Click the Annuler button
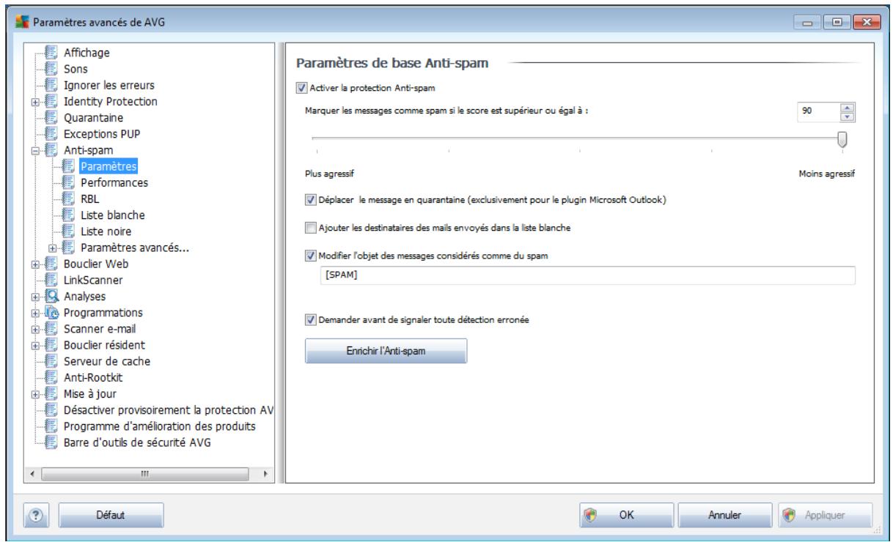This screenshot has width=893, height=542. pos(724,515)
